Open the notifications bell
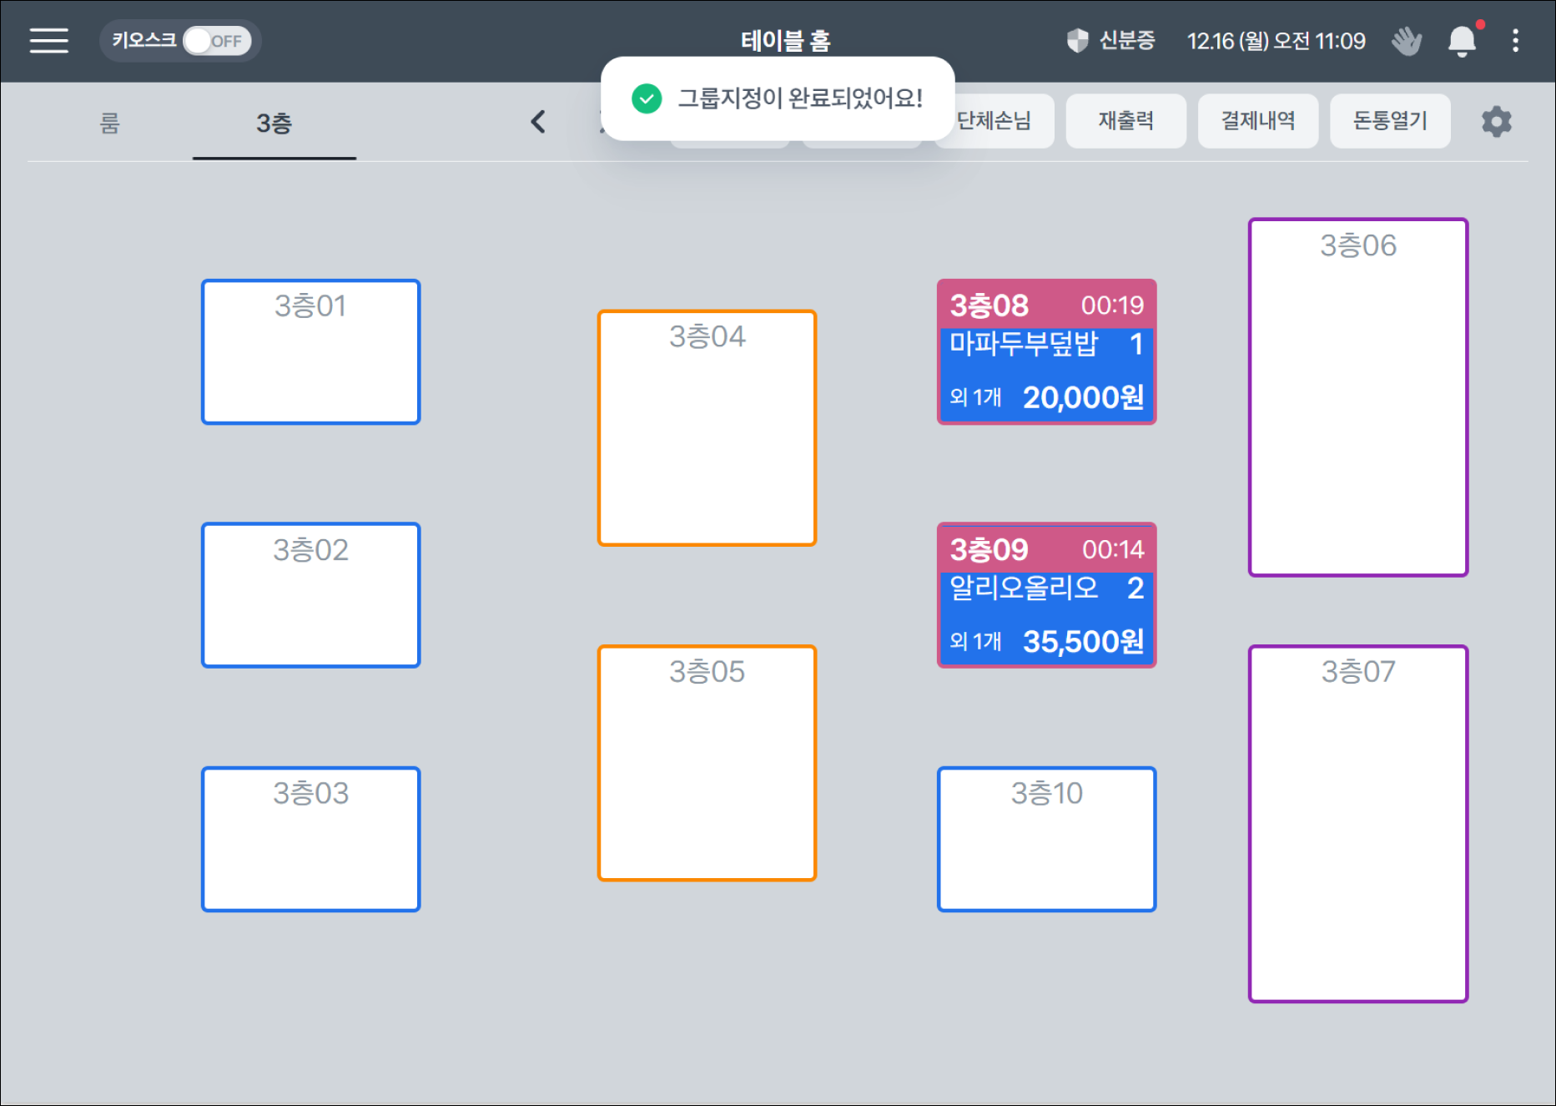 (1462, 41)
